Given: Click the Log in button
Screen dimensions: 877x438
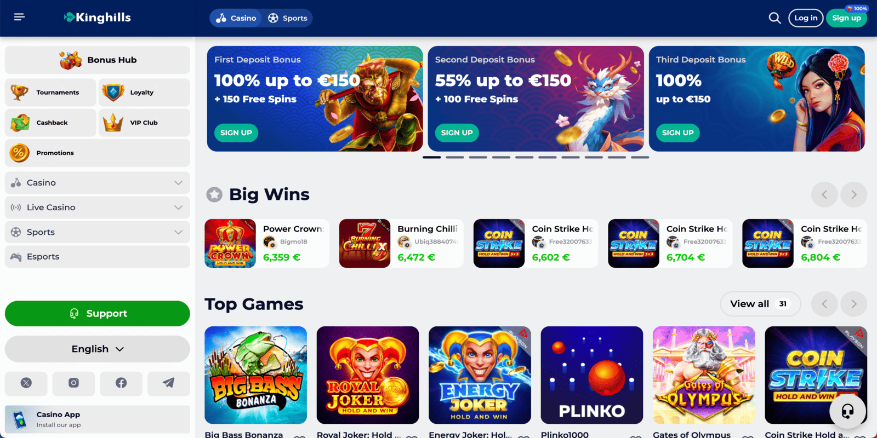Looking at the screenshot, I should pyautogui.click(x=806, y=18).
